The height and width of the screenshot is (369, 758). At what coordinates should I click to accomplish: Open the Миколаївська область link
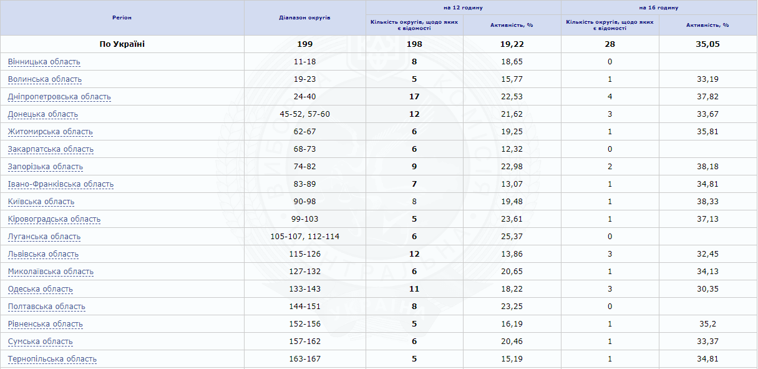click(51, 272)
